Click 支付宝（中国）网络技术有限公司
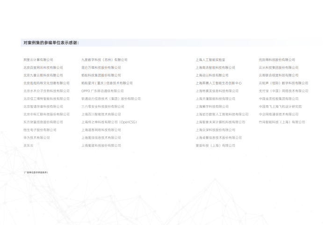Image resolution: width=332 pixels, height=225 pixels. pyautogui.click(x=283, y=91)
